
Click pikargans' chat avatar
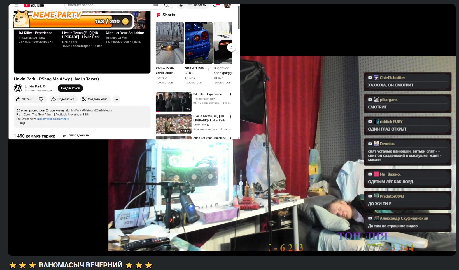click(x=376, y=100)
